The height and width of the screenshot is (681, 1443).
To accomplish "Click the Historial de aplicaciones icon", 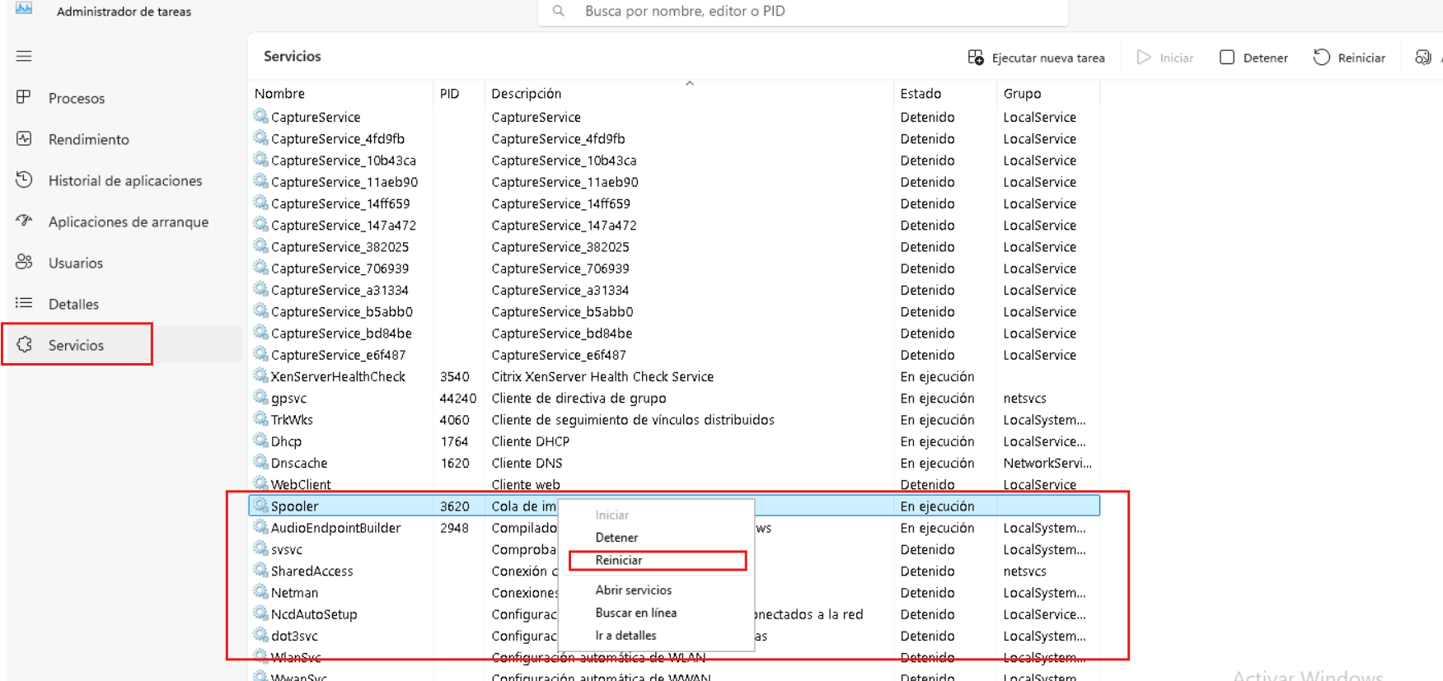I will (24, 180).
